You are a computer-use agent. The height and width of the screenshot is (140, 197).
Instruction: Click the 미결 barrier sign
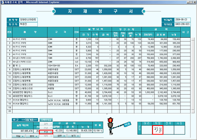coord(128,124)
